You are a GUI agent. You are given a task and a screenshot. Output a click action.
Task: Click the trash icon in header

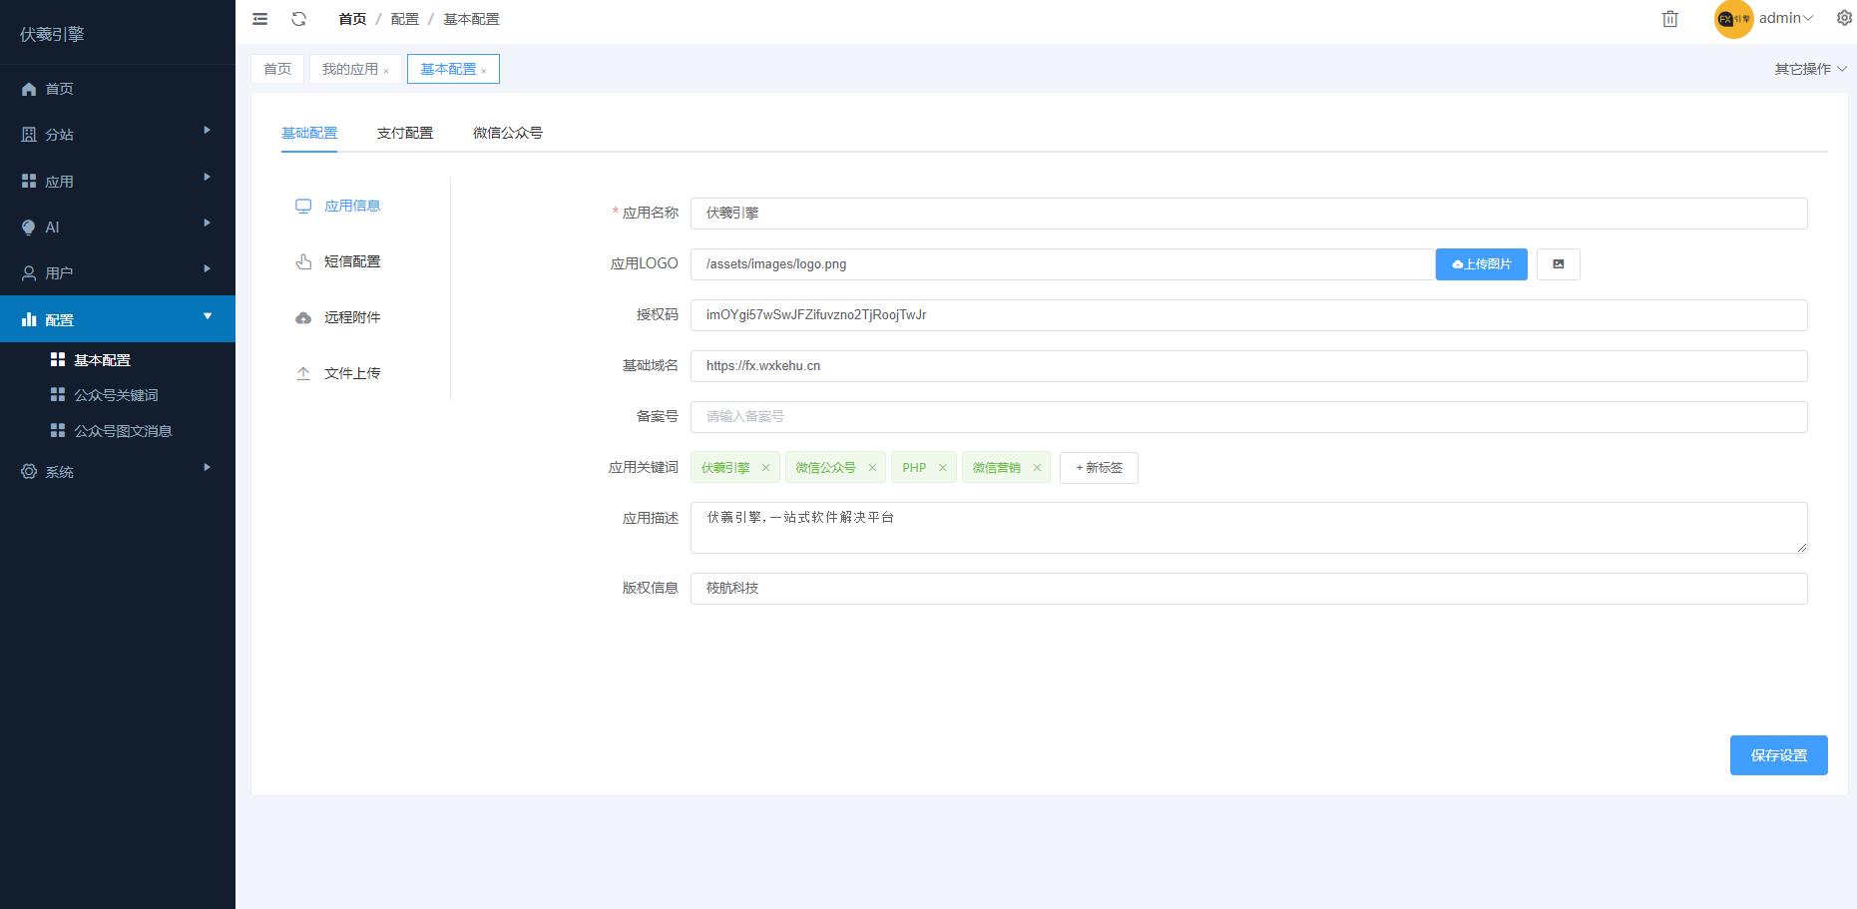(1669, 19)
